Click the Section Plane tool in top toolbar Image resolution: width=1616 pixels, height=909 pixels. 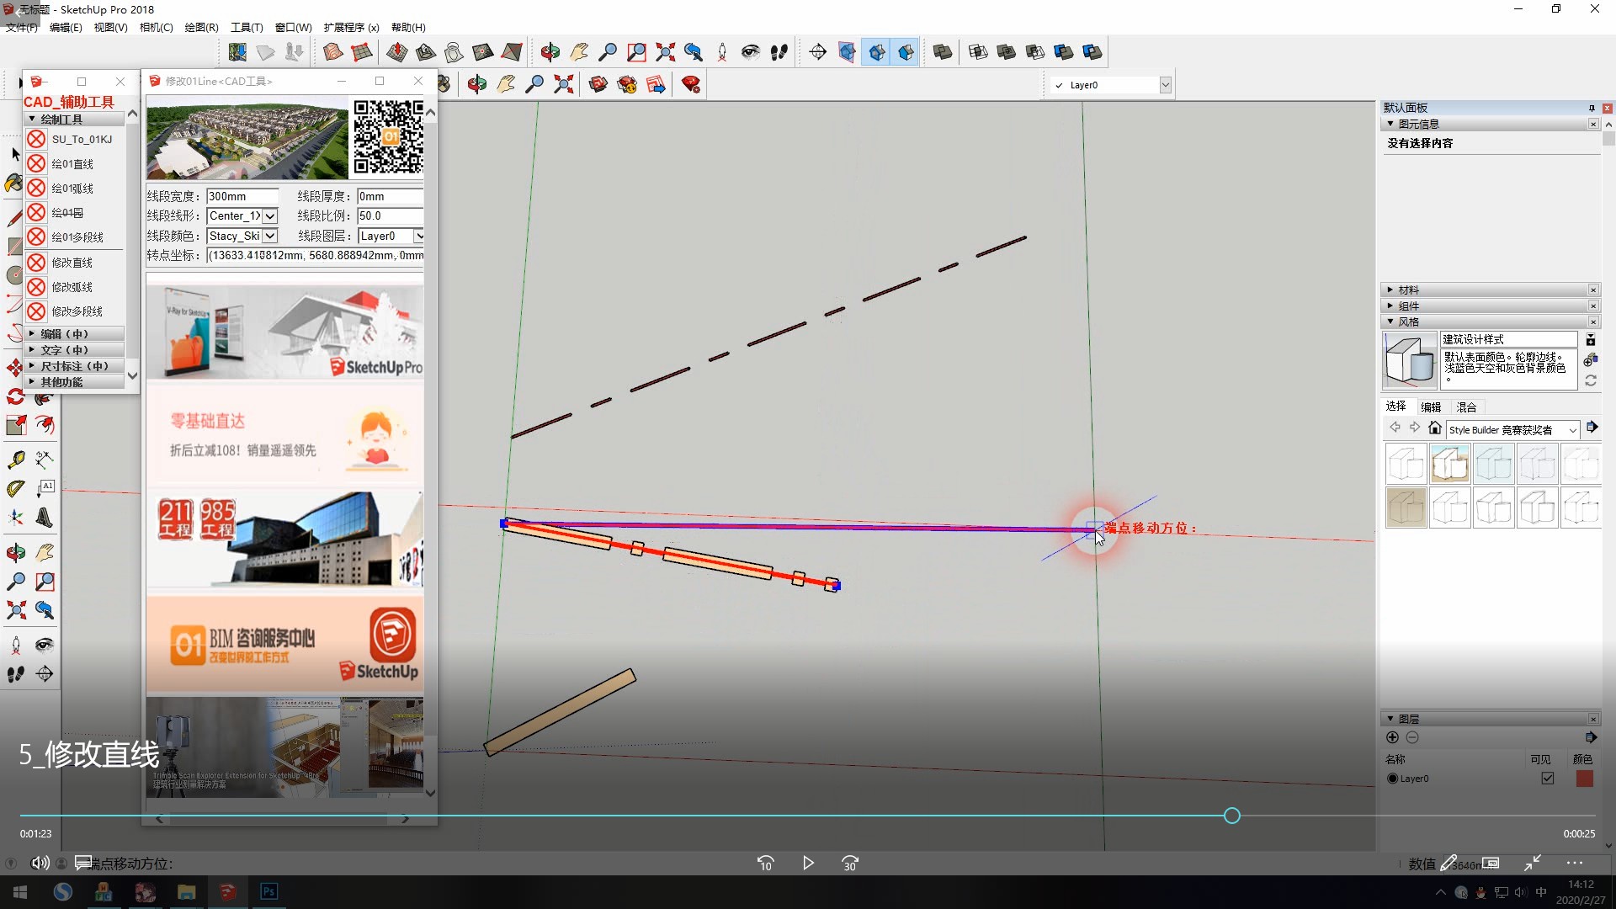[x=818, y=52]
